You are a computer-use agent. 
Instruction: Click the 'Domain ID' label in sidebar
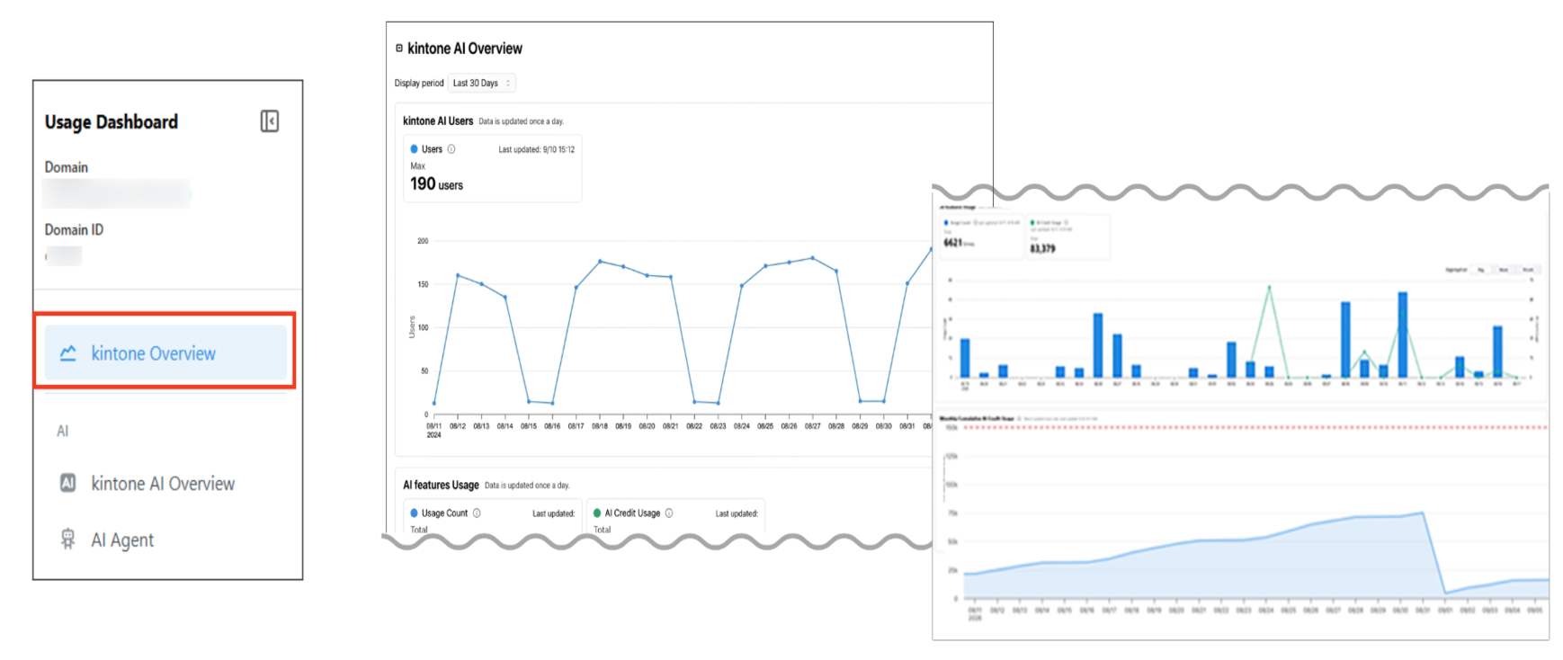[75, 229]
